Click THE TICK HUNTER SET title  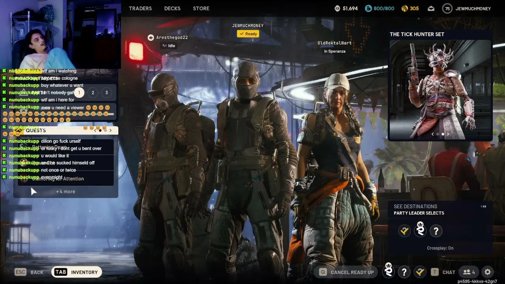(417, 34)
